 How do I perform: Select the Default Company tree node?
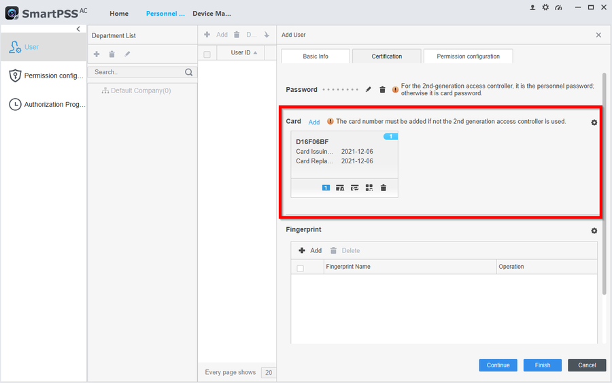[x=140, y=90]
